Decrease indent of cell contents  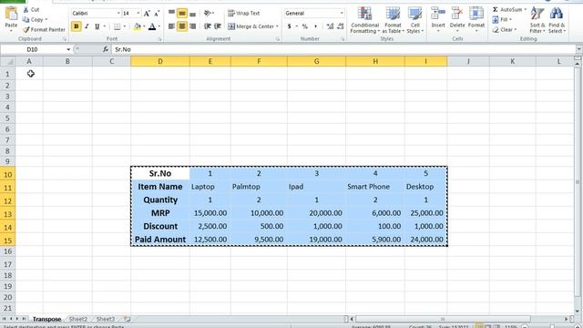coord(208,26)
